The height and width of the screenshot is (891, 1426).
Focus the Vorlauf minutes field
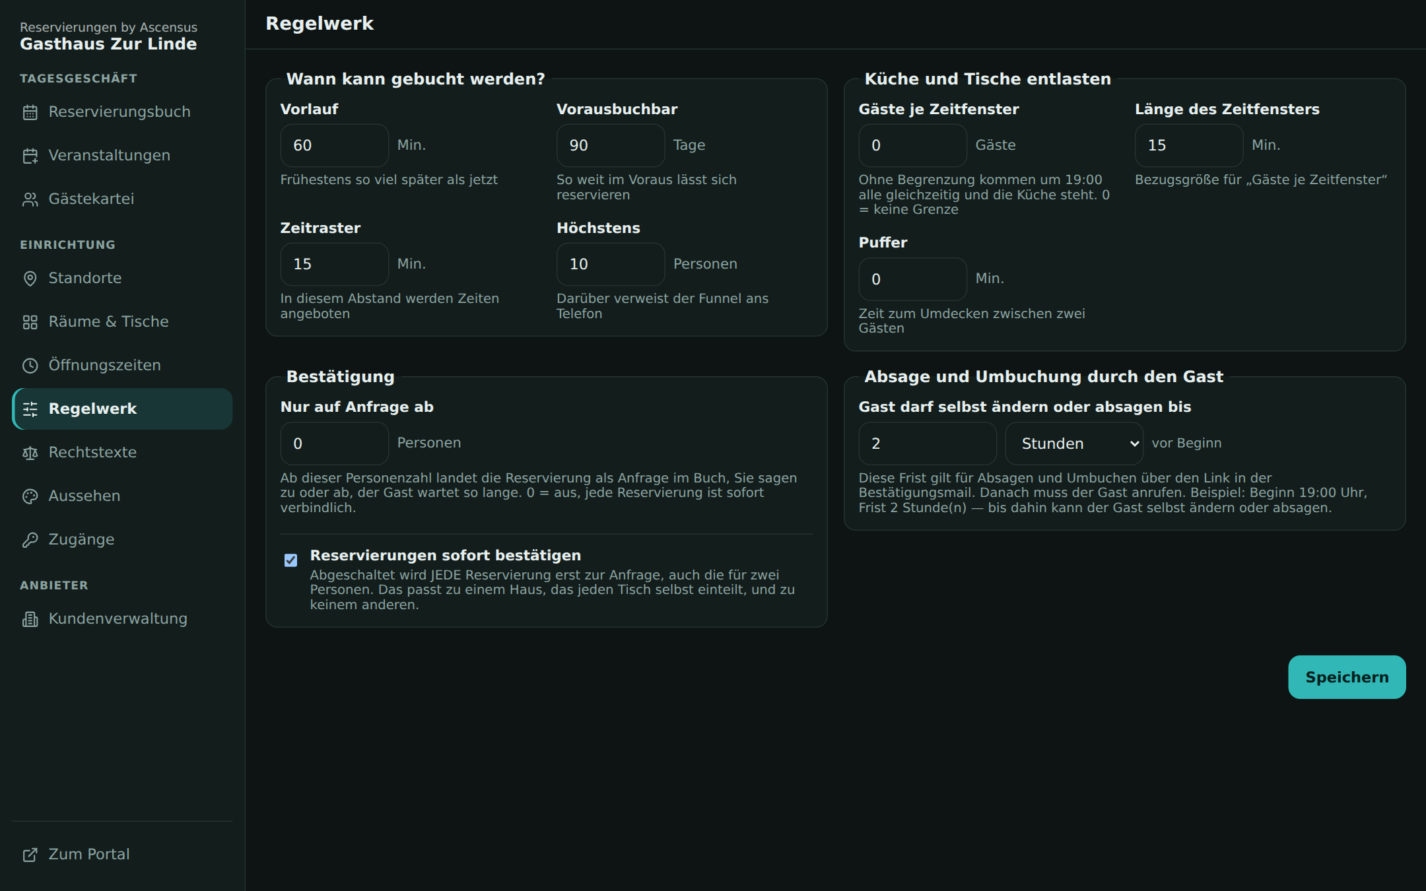click(x=335, y=145)
